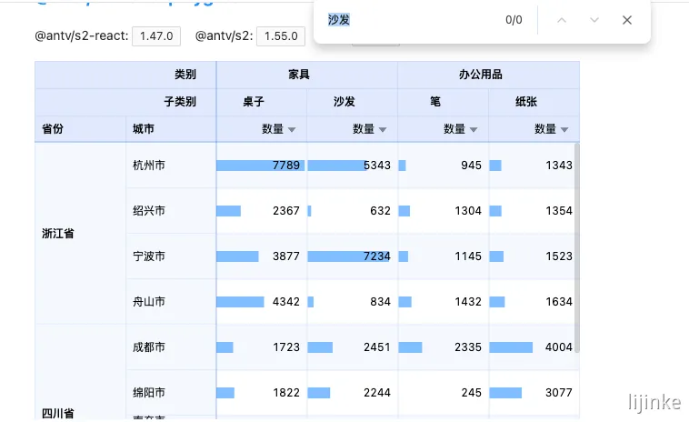Select the 浙江省 row header
The image size is (689, 422).
pyautogui.click(x=80, y=234)
